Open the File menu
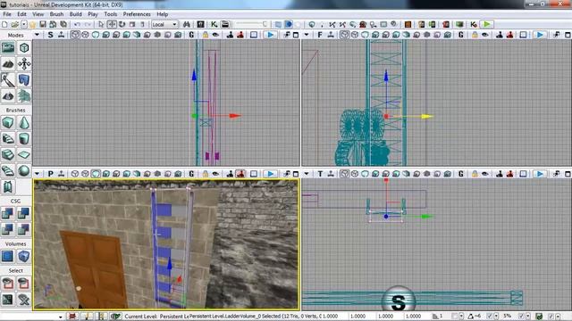 tap(7, 14)
